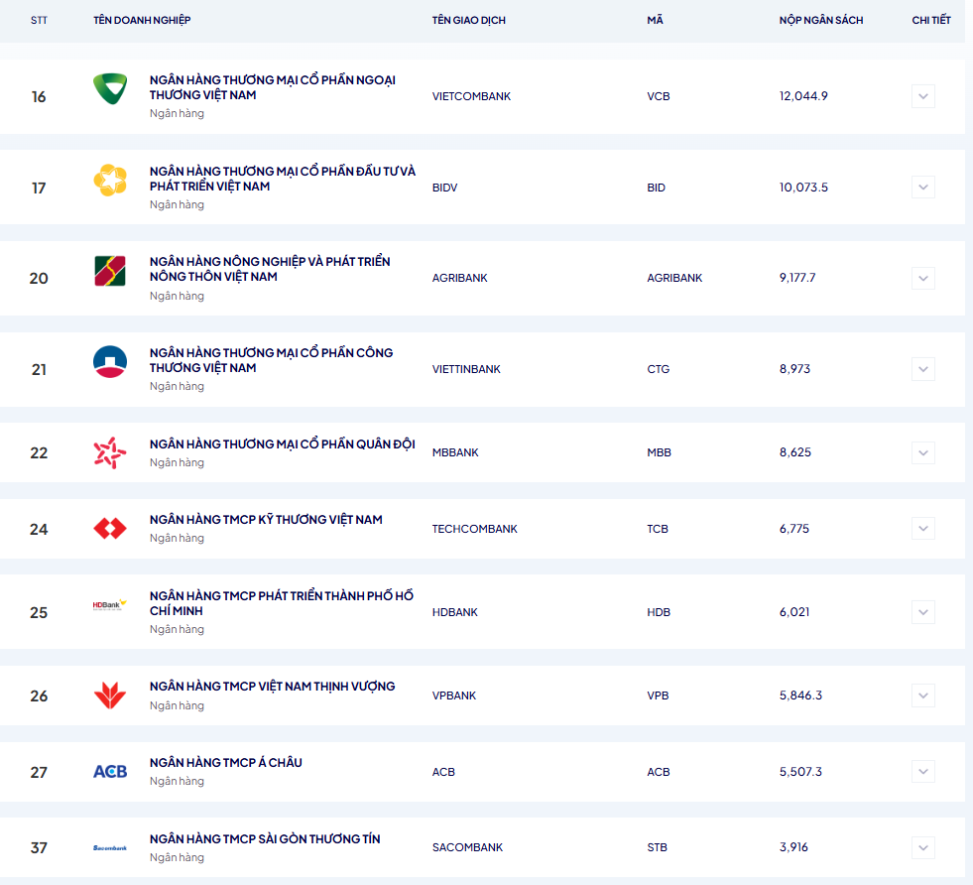Click the MÃ column header
Image resolution: width=973 pixels, height=885 pixels.
(655, 20)
